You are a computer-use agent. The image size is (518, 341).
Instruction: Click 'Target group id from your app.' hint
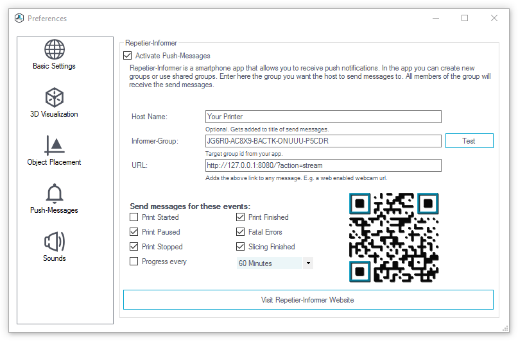point(244,154)
